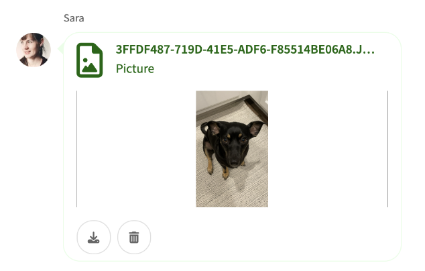This screenshot has width=425, height=271.
Task: Select the sender name Sara
Action: click(74, 18)
